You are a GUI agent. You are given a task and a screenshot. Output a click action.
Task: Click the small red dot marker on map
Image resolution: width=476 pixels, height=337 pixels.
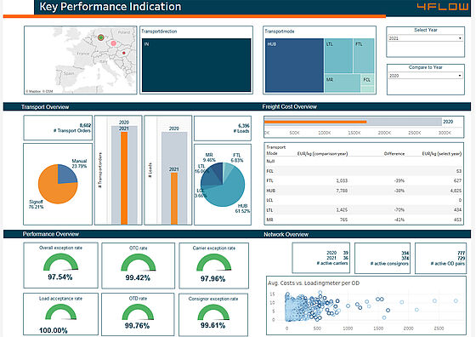tap(124, 53)
